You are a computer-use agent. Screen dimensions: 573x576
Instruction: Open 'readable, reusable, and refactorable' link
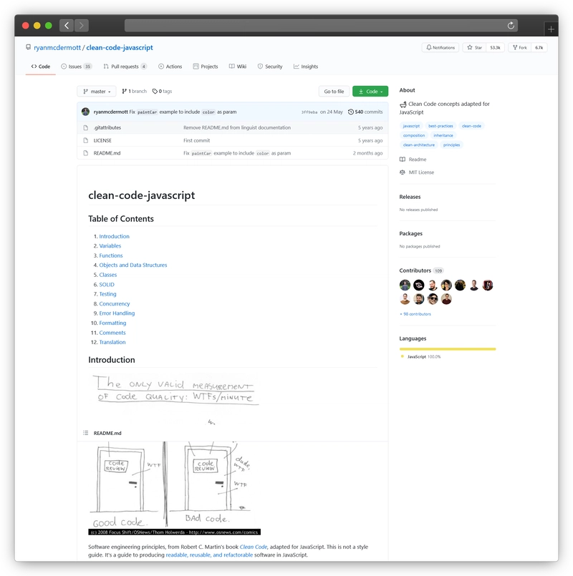point(209,555)
